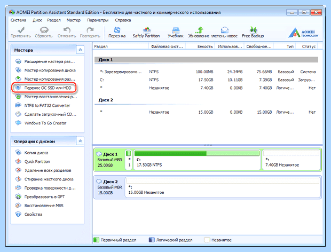Screen dimensions: 331x252
Task: Open Мастер восстановления раздела icon
Action: (x=18, y=97)
